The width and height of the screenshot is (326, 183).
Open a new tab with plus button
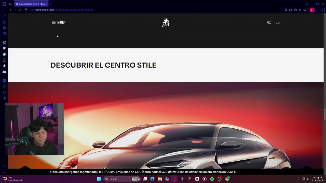pos(51,4)
